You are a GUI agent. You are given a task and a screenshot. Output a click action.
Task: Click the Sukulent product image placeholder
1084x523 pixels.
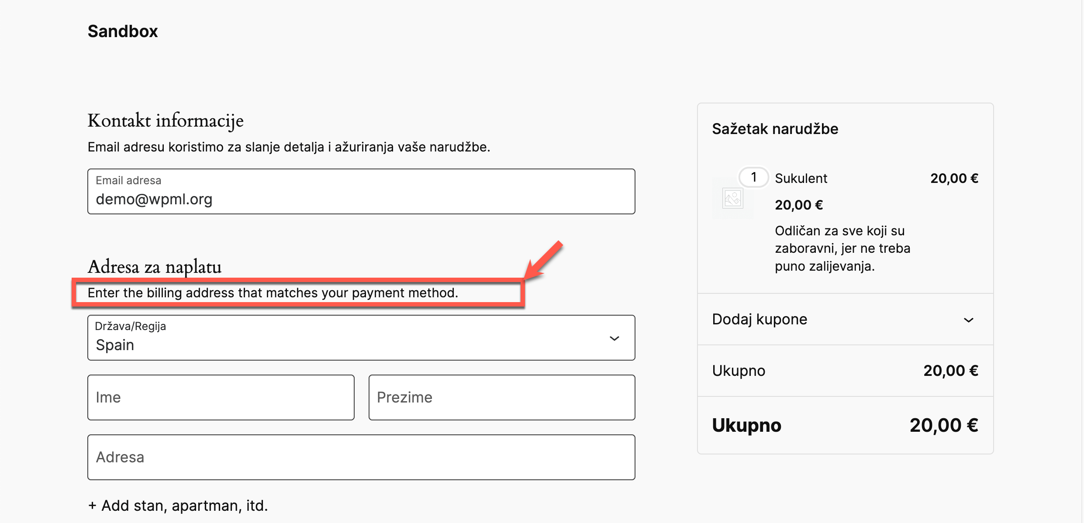click(732, 199)
